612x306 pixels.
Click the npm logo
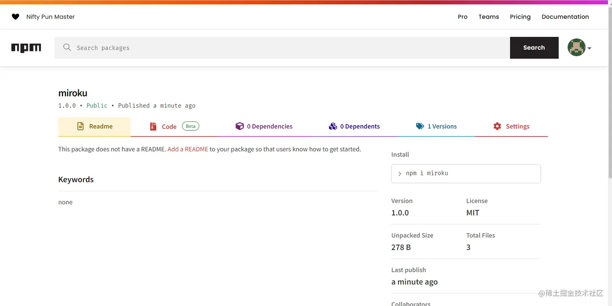tap(26, 48)
